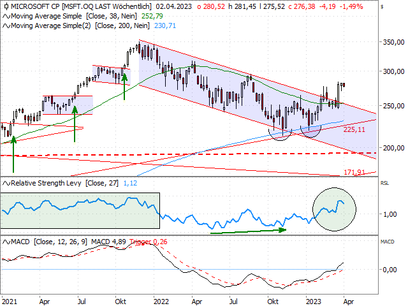Image resolution: width=408 pixels, height=306 pixels.
Task: Select the Relative Strength Levy title
Action: pyautogui.click(x=46, y=183)
